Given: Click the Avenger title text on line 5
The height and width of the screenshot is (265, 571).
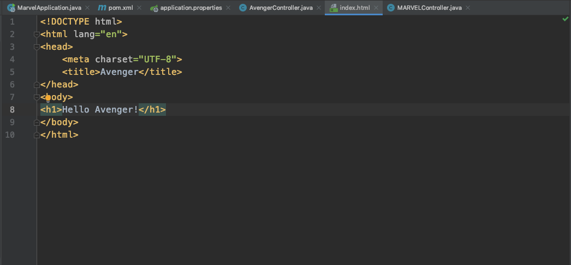Looking at the screenshot, I should coord(120,72).
